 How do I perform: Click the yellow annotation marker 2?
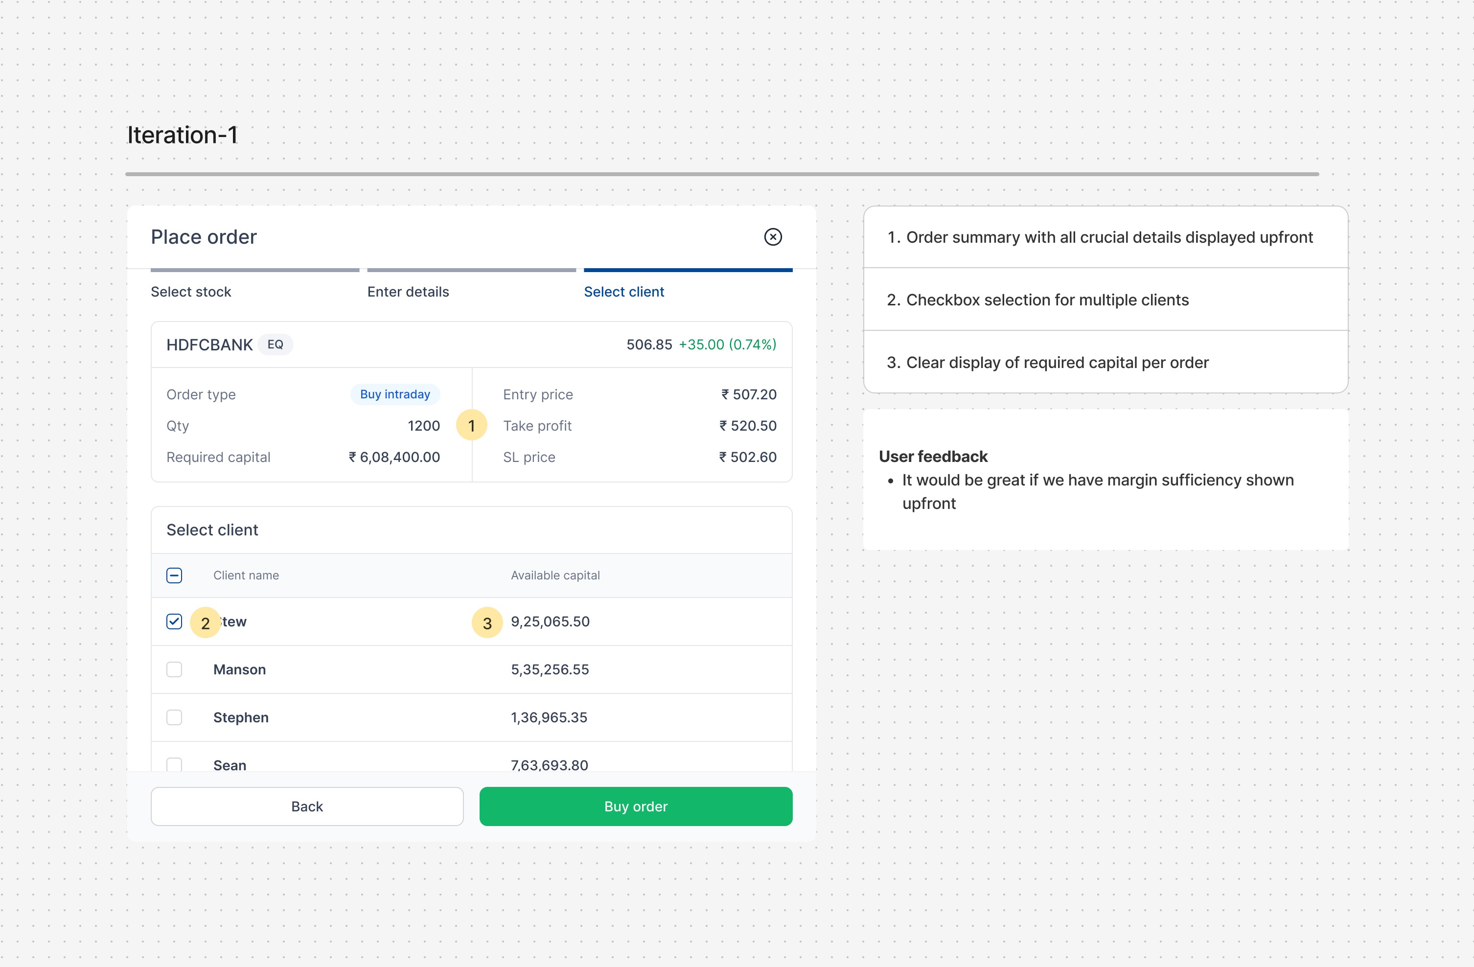[205, 622]
